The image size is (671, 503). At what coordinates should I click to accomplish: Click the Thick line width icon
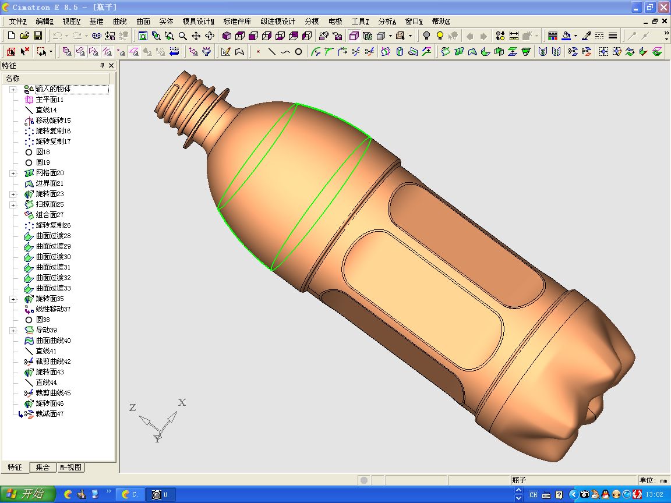pyautogui.click(x=613, y=36)
